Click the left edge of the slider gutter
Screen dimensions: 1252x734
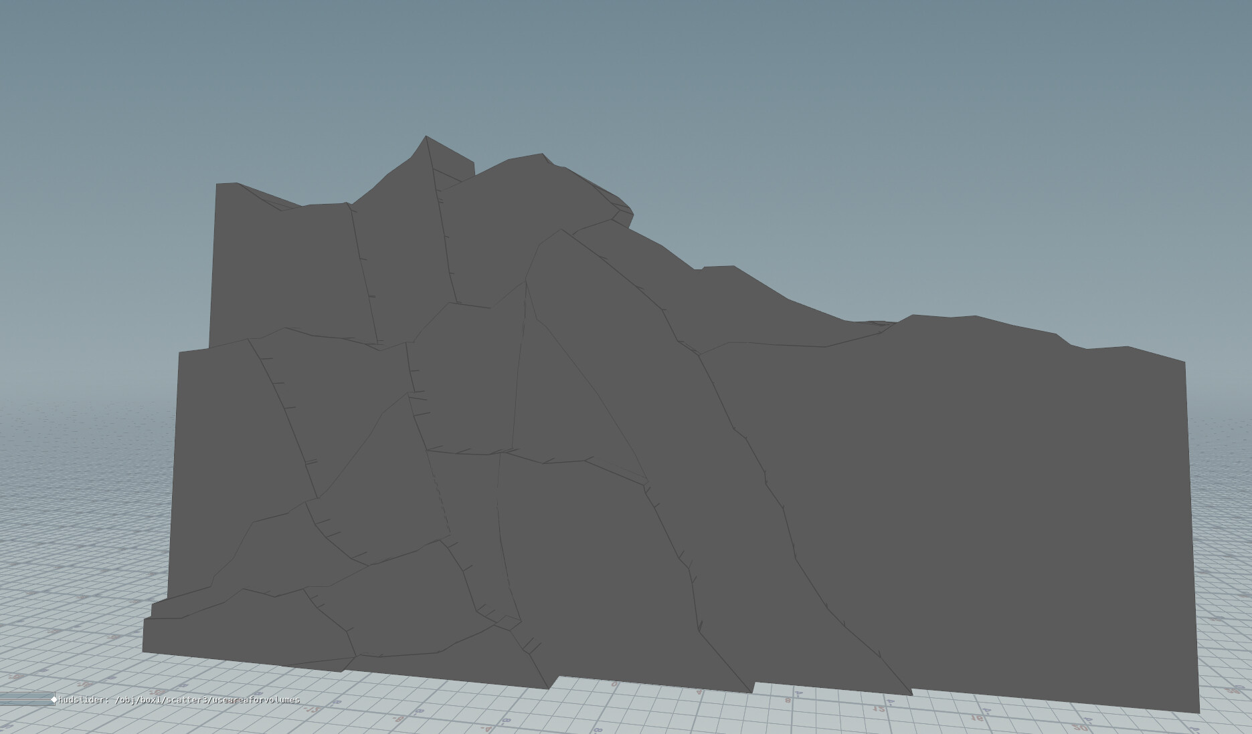pos(3,699)
